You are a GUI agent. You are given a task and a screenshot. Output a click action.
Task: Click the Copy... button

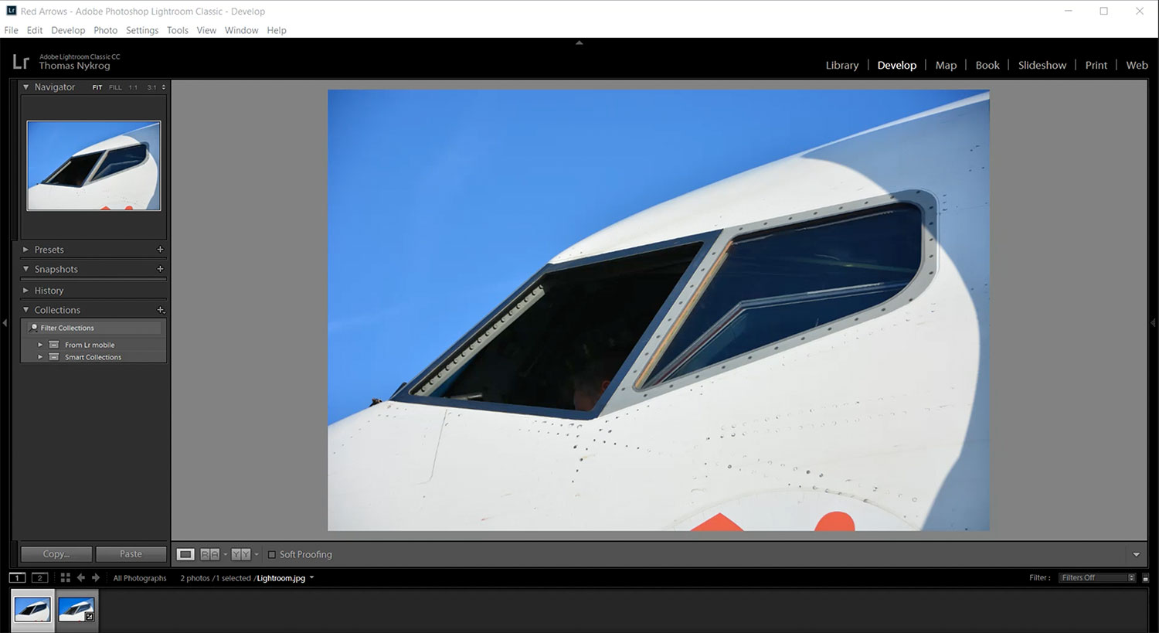click(x=56, y=554)
